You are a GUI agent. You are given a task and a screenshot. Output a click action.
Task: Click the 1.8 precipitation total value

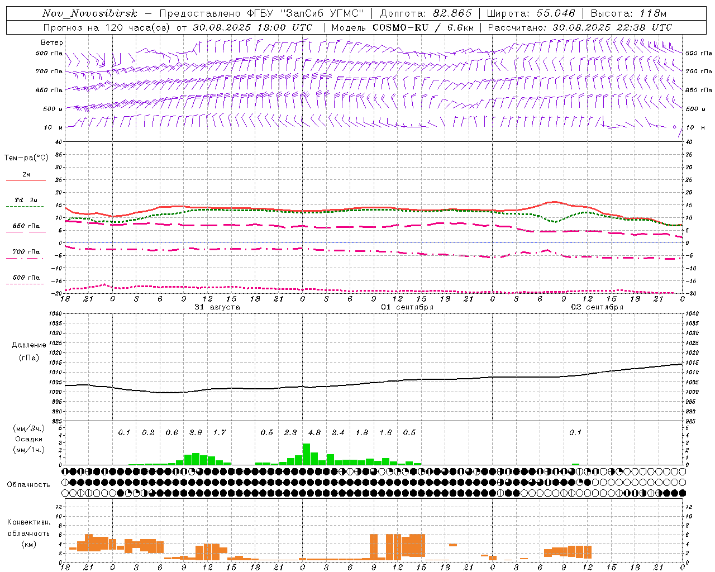coord(362,432)
